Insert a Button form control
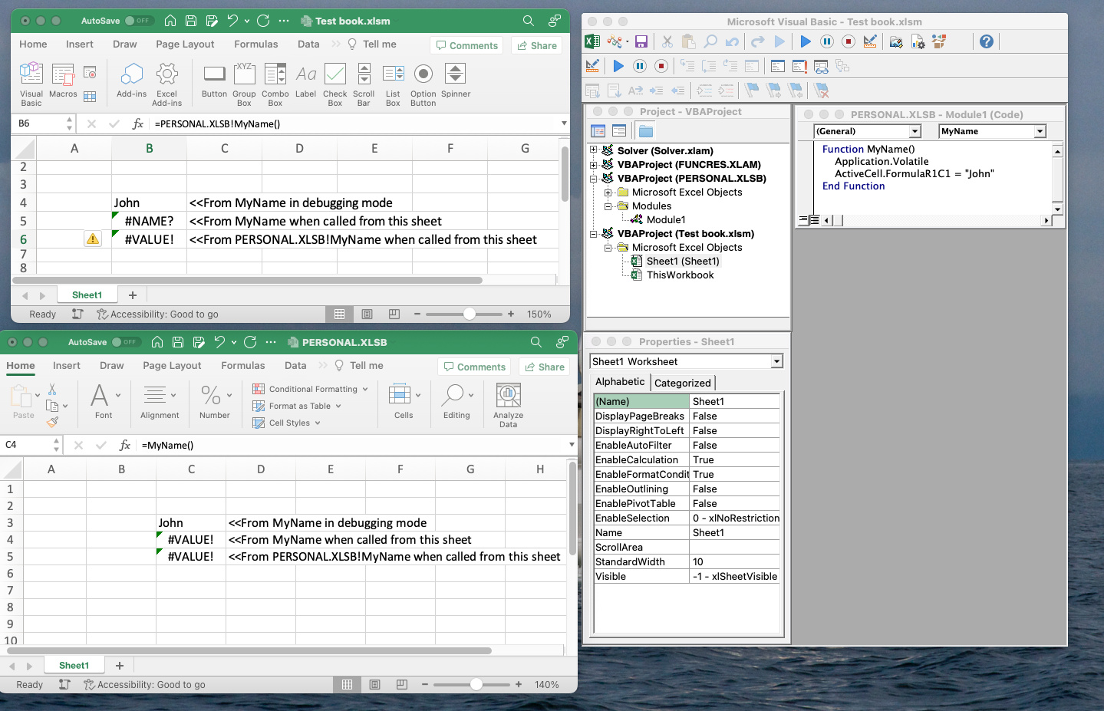 pyautogui.click(x=214, y=81)
